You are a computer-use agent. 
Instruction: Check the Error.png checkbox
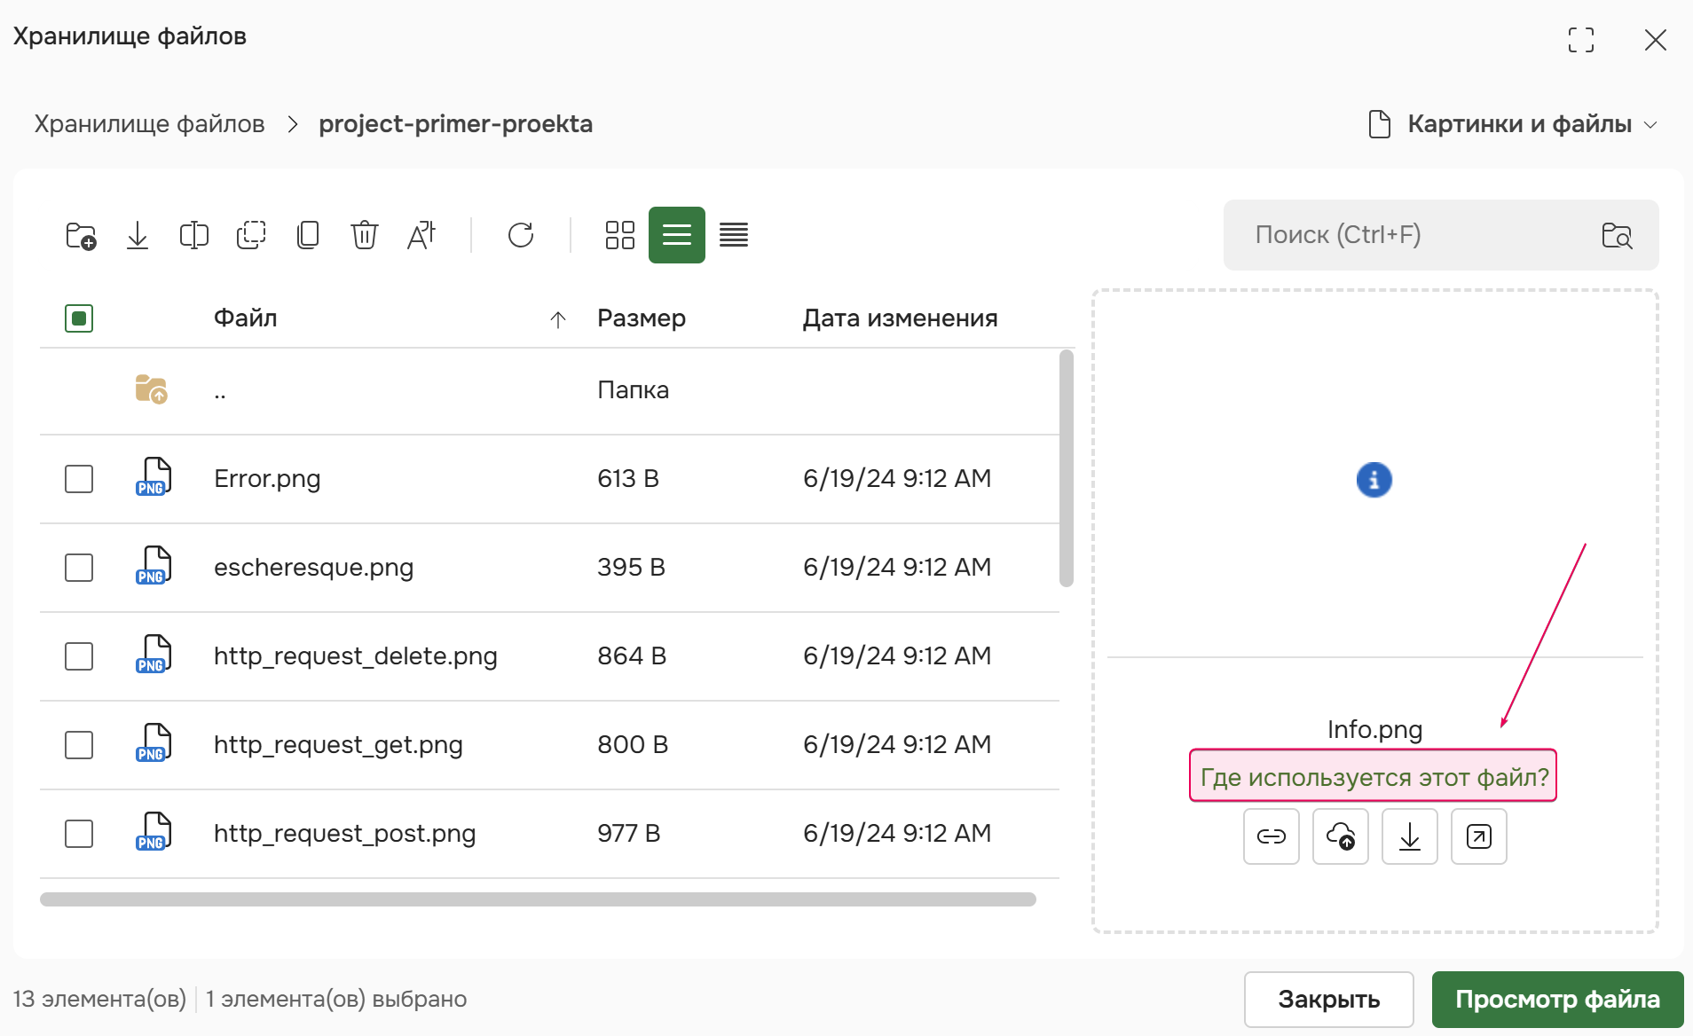[x=79, y=479]
